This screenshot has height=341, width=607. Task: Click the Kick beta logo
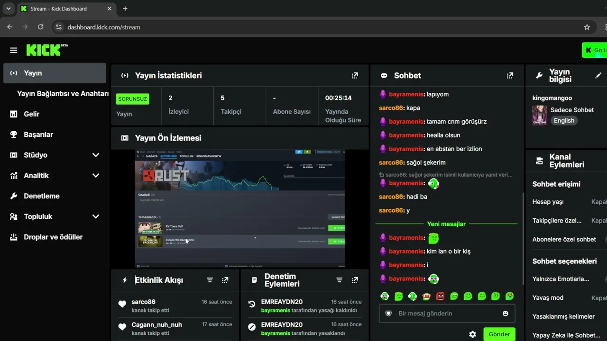click(47, 50)
